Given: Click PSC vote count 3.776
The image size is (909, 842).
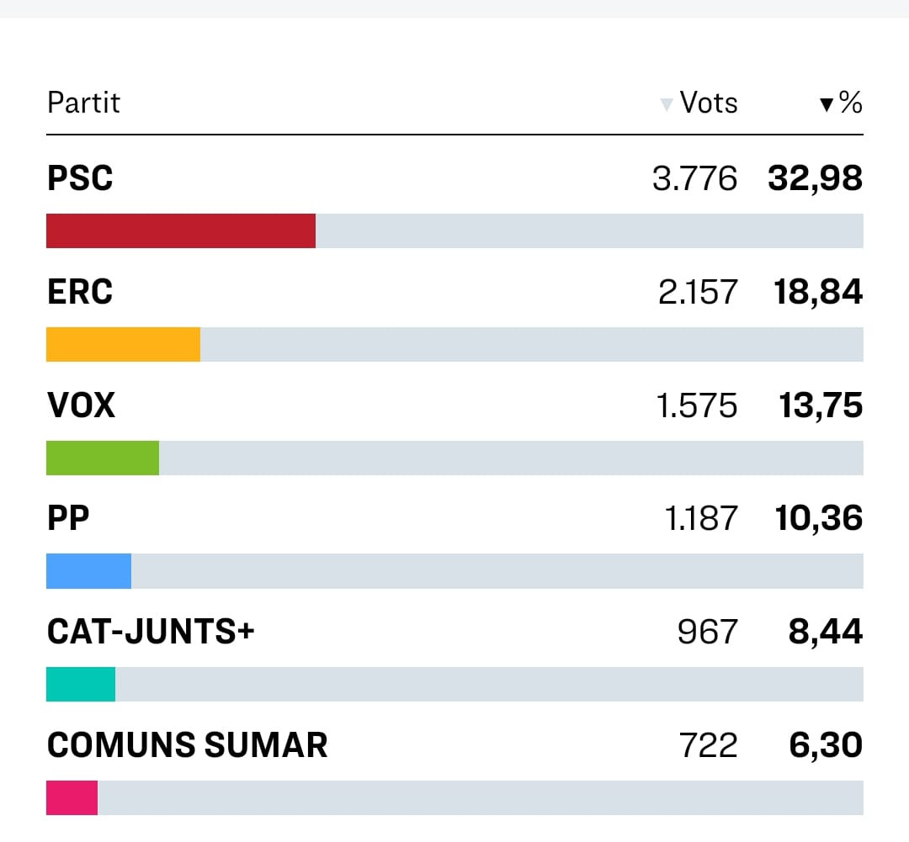Looking at the screenshot, I should [695, 178].
